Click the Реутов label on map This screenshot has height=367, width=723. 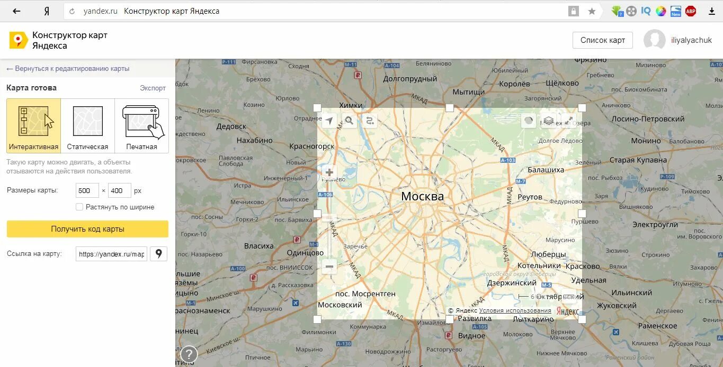coord(530,197)
